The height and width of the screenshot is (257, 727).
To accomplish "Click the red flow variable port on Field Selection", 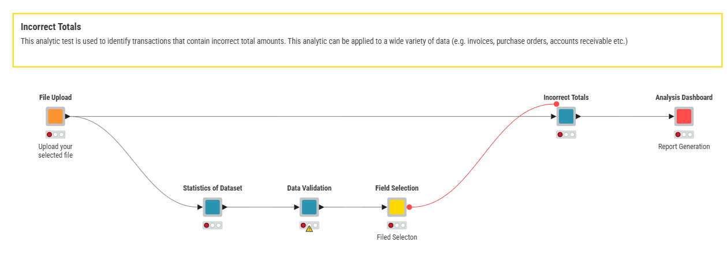I will pos(409,207).
